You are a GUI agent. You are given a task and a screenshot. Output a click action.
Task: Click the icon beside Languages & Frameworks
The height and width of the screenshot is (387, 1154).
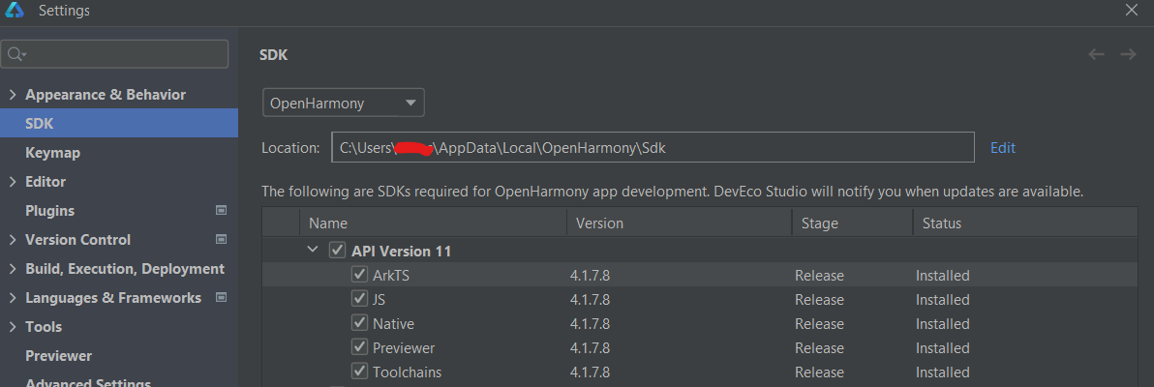click(221, 297)
